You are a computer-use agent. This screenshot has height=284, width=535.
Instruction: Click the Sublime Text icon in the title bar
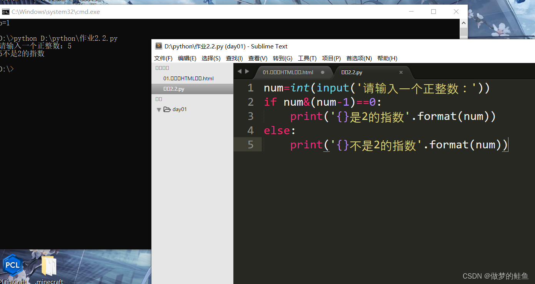(x=159, y=46)
